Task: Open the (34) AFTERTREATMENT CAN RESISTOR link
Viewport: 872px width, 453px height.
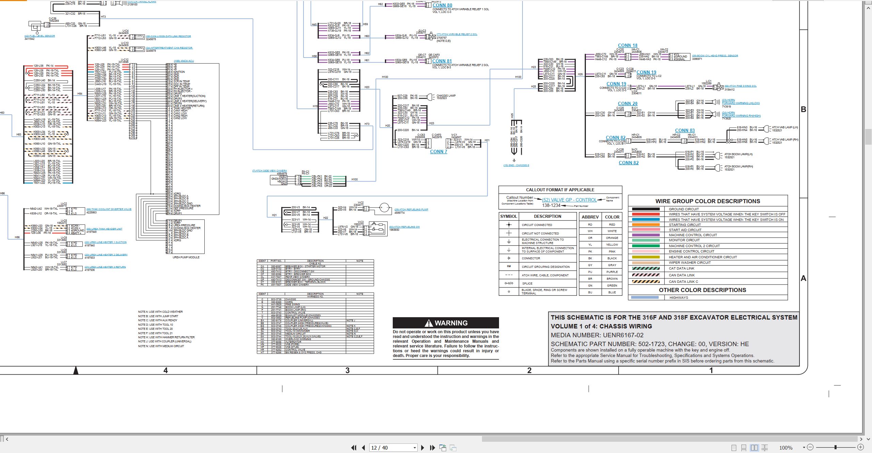Action: [169, 48]
